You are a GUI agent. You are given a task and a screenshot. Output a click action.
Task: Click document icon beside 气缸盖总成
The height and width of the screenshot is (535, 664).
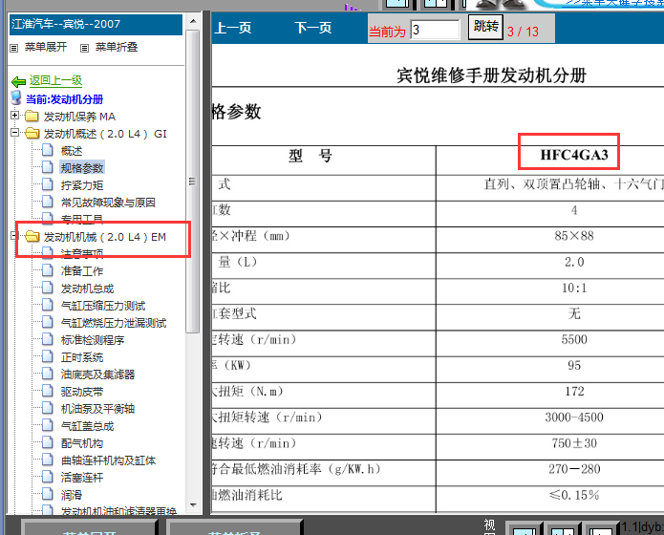pos(48,425)
